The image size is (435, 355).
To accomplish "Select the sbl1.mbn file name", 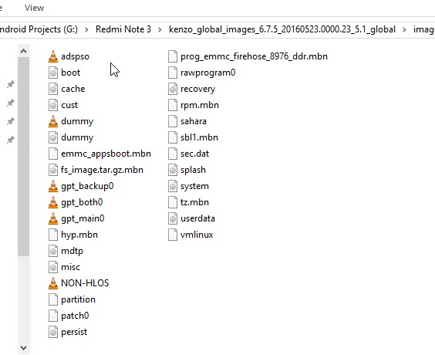I will pos(199,137).
